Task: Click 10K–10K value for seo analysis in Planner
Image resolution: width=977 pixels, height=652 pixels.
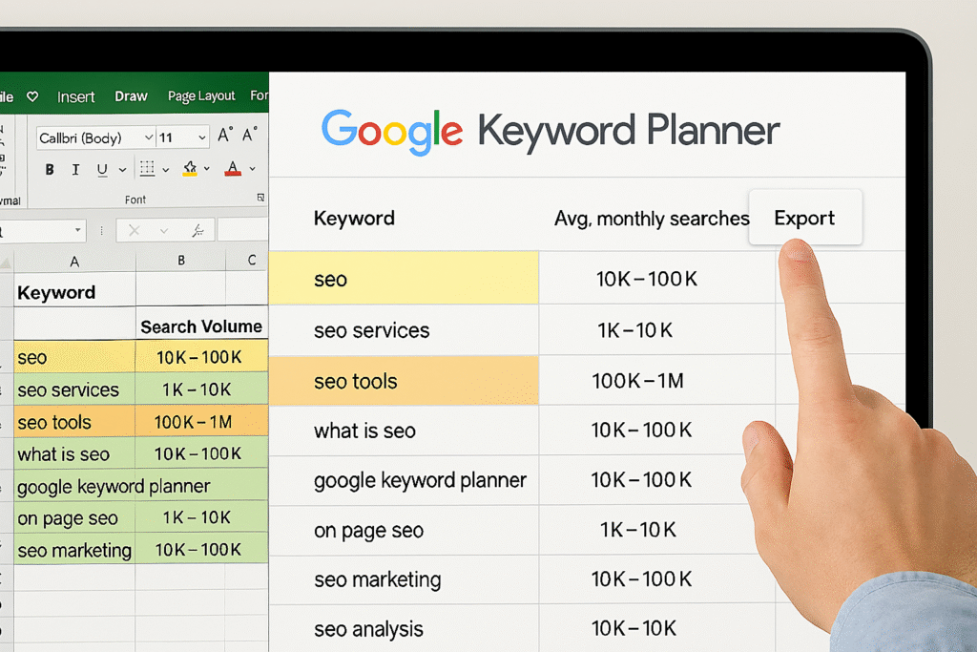Action: tap(634, 628)
